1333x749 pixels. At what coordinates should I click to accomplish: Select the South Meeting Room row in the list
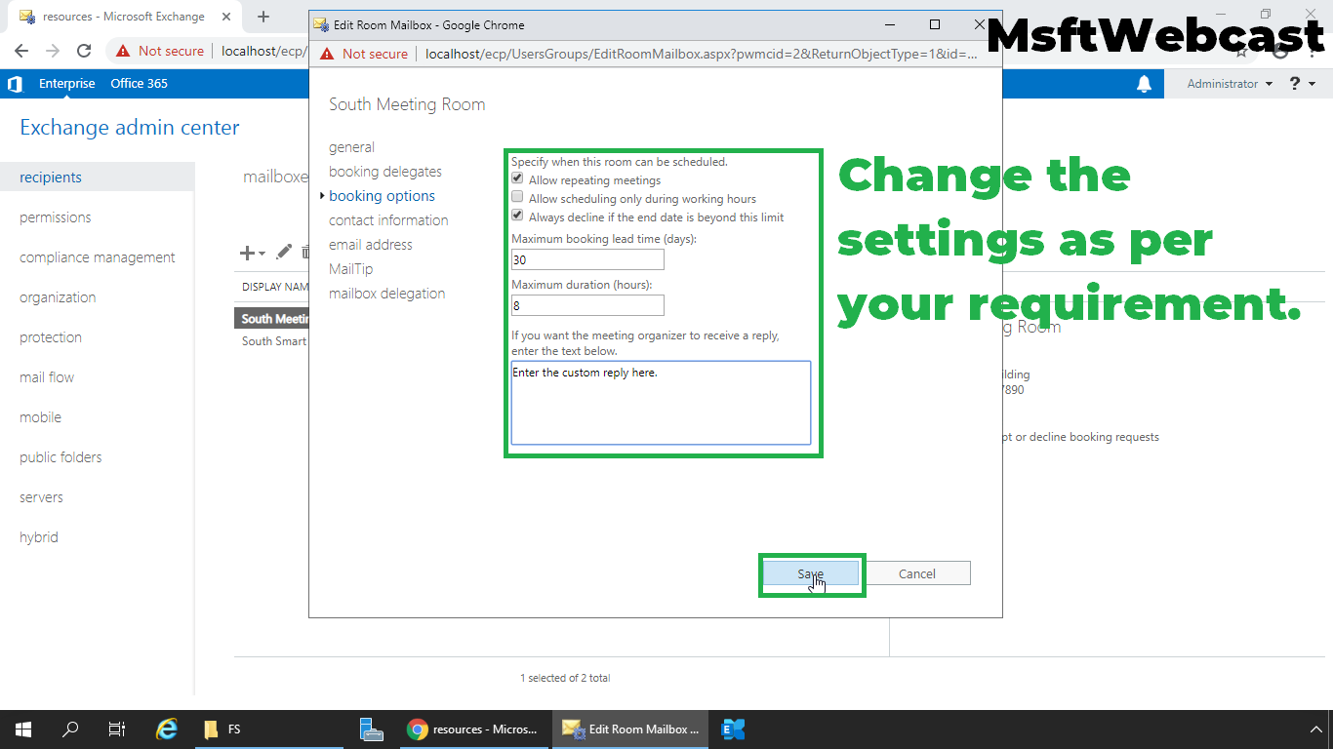coord(272,319)
